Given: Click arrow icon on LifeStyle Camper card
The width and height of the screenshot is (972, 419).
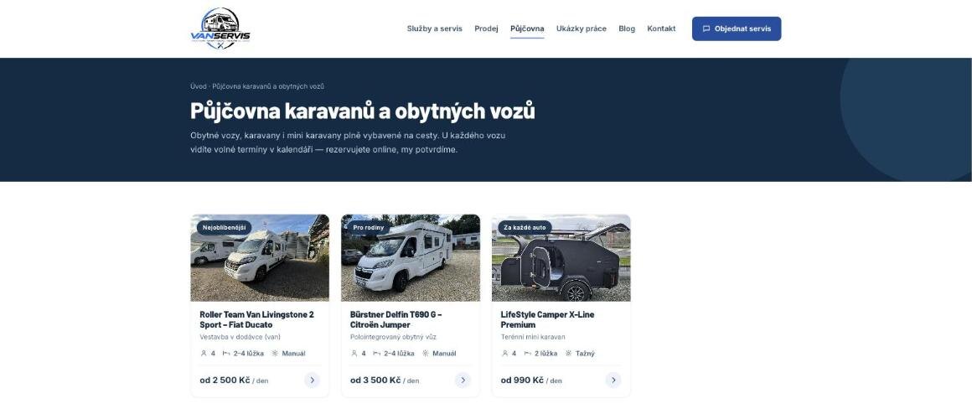Looking at the screenshot, I should [x=613, y=380].
